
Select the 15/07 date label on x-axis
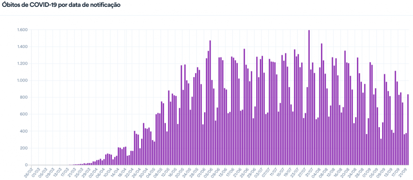click(x=279, y=173)
